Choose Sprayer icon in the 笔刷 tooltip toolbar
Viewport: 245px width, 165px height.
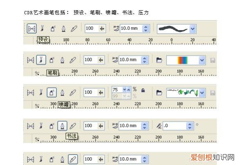[x=52, y=60]
